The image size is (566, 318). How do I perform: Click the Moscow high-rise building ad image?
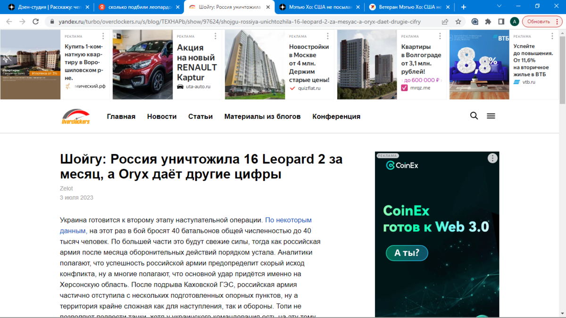click(255, 65)
